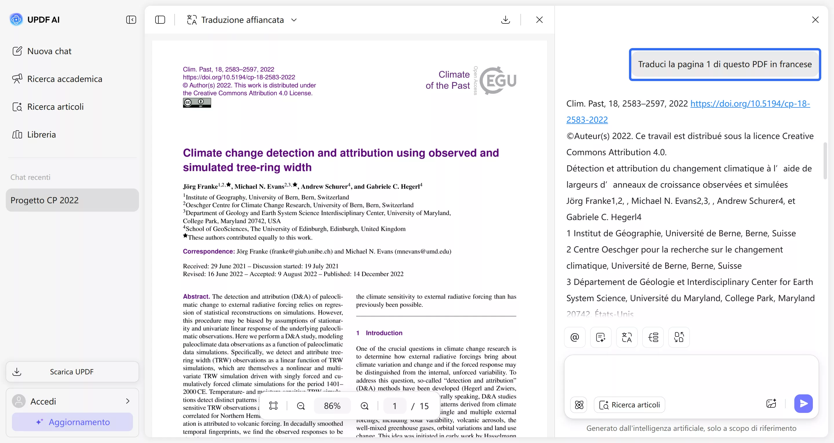Screen dimensions: 834x443
Task: Click the @ mention icon
Action: click(575, 337)
